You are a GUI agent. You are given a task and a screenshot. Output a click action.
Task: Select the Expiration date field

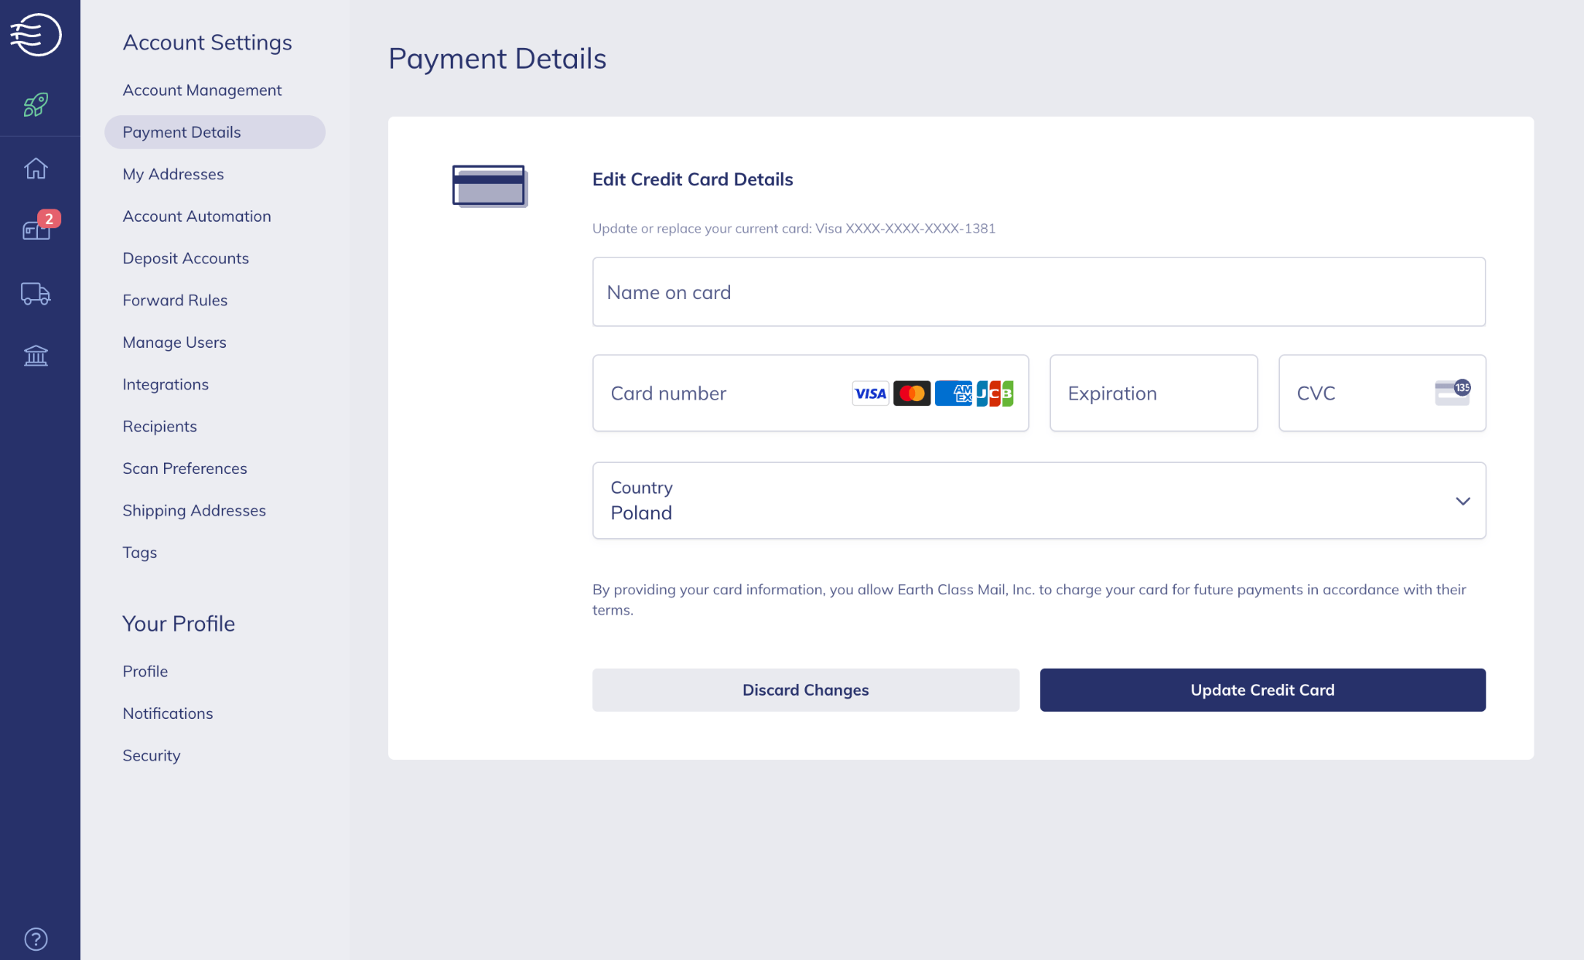(x=1152, y=393)
